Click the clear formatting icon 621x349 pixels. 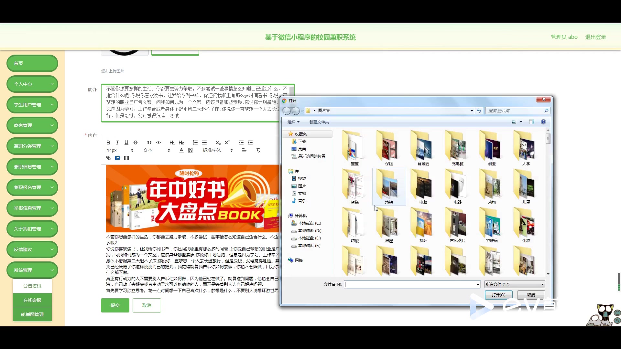click(258, 150)
